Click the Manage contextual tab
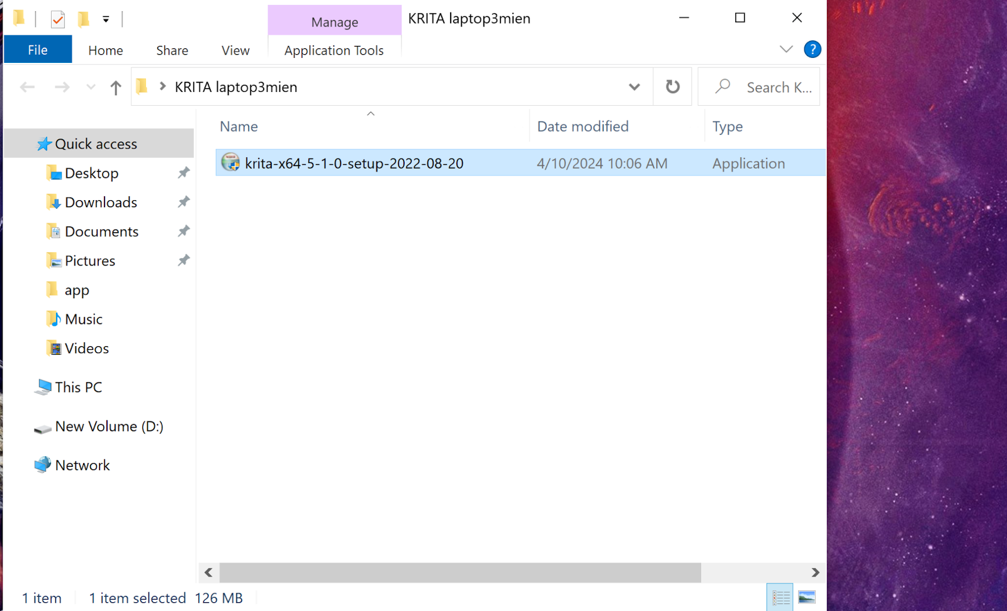The height and width of the screenshot is (611, 1007). [x=335, y=22]
